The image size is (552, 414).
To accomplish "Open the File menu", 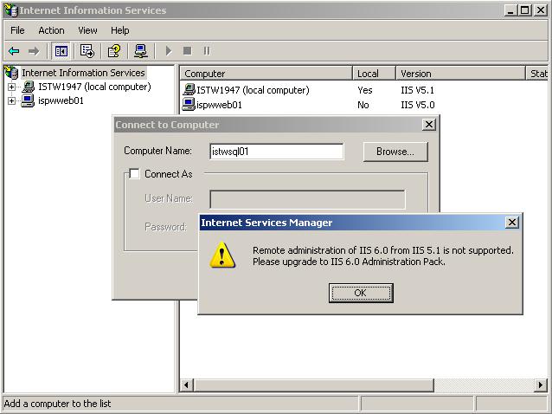I will tap(17, 30).
